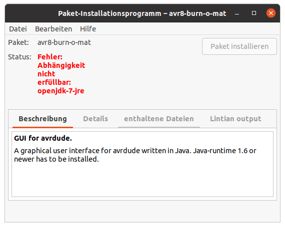View the Lintian output tab
This screenshot has height=227, width=285.
click(x=235, y=119)
